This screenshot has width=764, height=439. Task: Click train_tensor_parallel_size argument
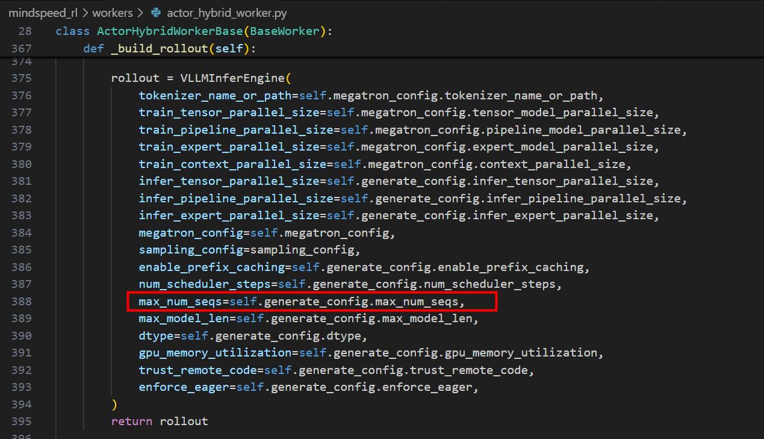(x=229, y=112)
